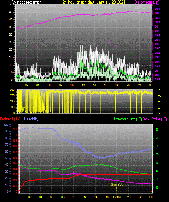The image size is (169, 202).
Task: Click the '1.1' rainfall axis value
Action: click(15, 129)
